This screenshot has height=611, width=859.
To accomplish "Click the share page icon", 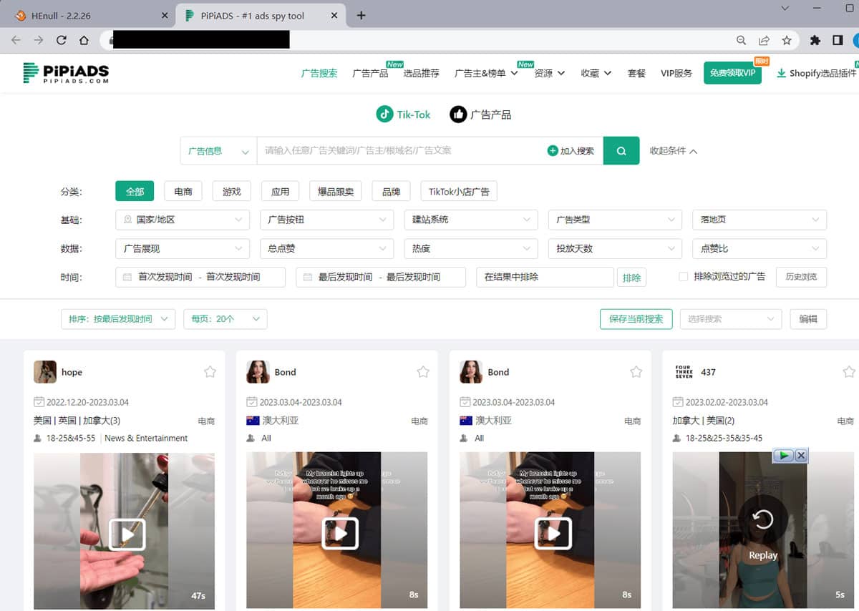I will (765, 41).
